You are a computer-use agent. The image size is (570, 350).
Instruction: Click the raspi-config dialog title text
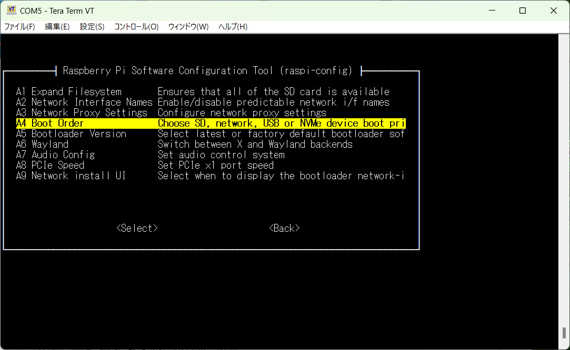(x=207, y=70)
